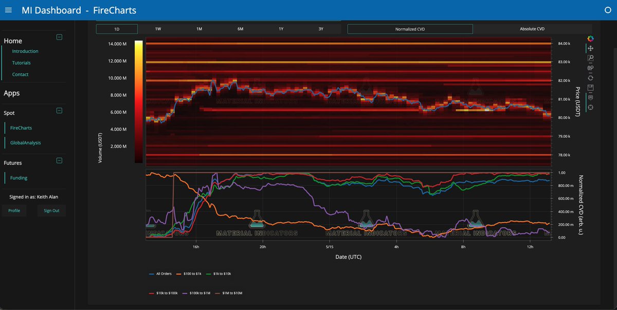Open the Funding page under Futures
The image size is (617, 310).
pos(19,178)
